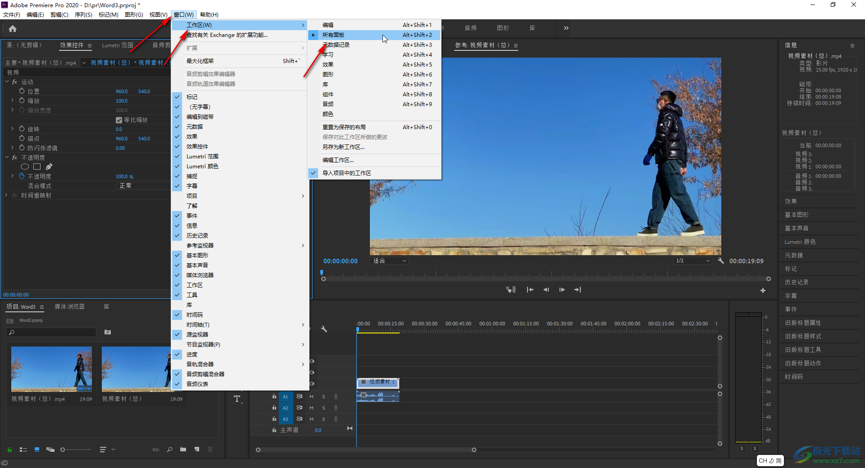The height and width of the screenshot is (468, 865).
Task: Open the 信息 panel menu icon
Action: pyautogui.click(x=852, y=45)
